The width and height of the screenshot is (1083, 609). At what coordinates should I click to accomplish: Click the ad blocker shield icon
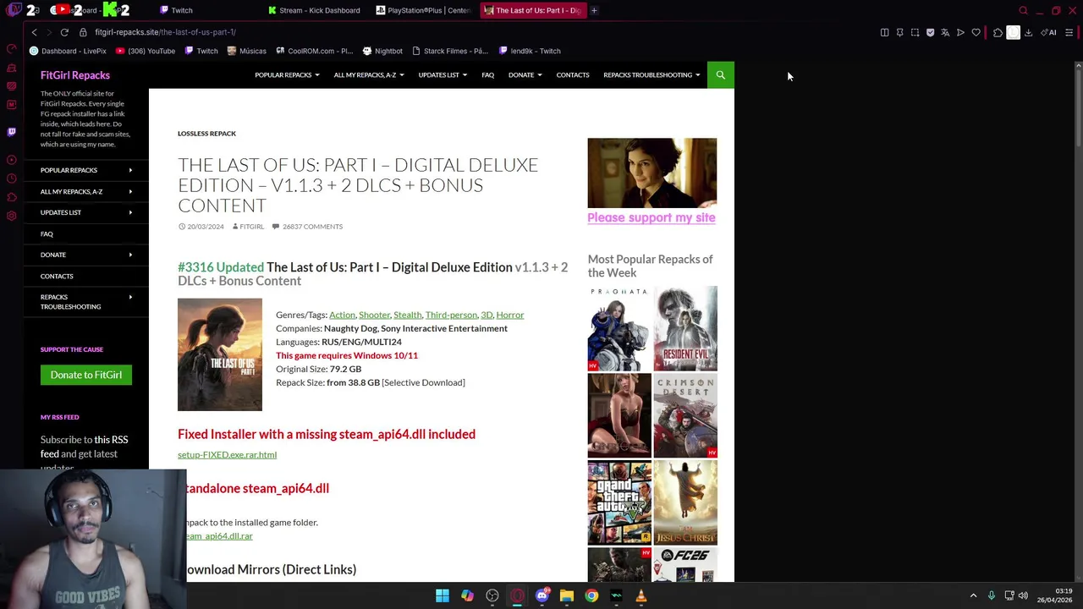[x=931, y=32]
